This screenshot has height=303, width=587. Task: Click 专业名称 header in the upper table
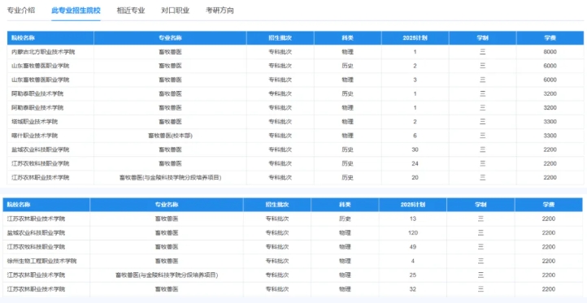coord(171,38)
